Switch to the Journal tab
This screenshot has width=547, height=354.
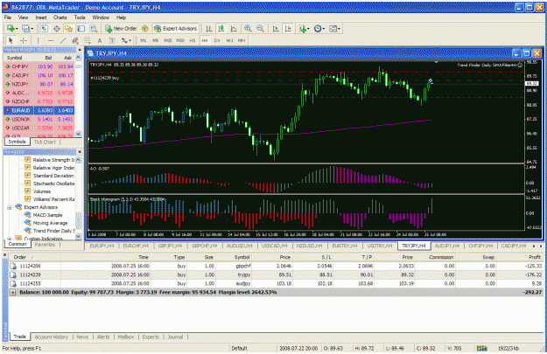point(175,337)
